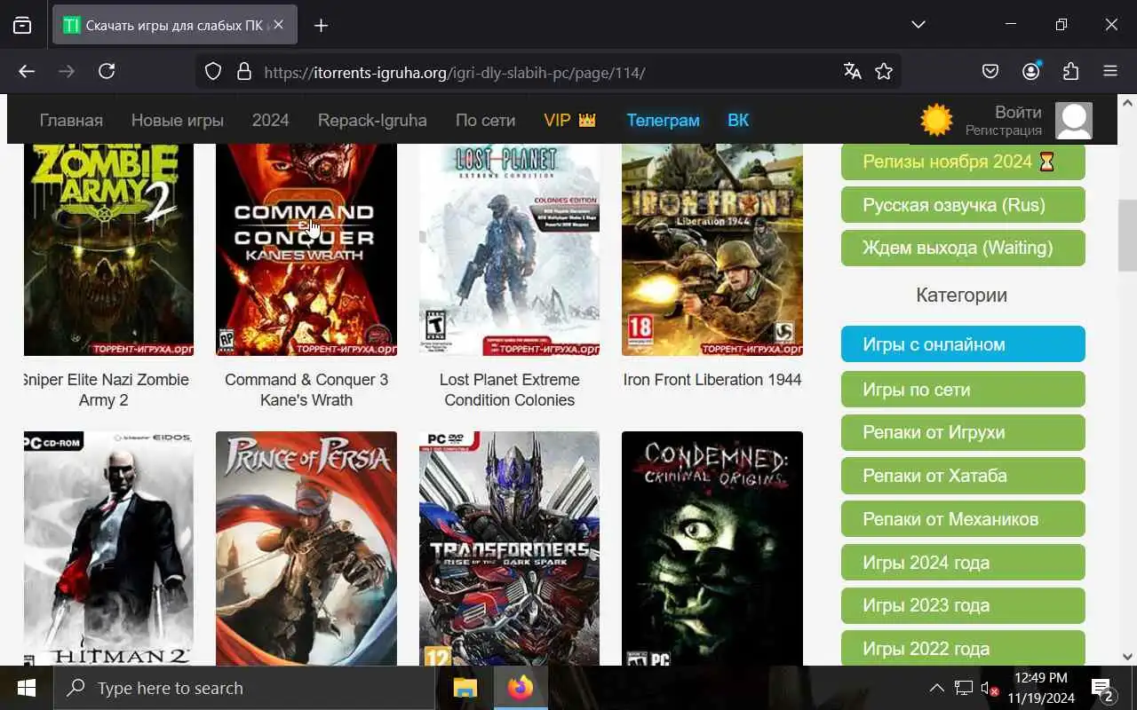1137x710 pixels.
Task: Open Русская озвучка (Rus) button
Action: point(963,205)
